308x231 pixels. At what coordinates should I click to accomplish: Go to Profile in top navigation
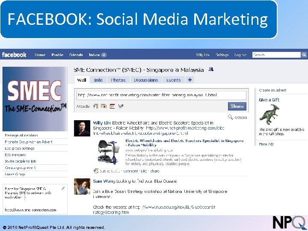click(57, 55)
